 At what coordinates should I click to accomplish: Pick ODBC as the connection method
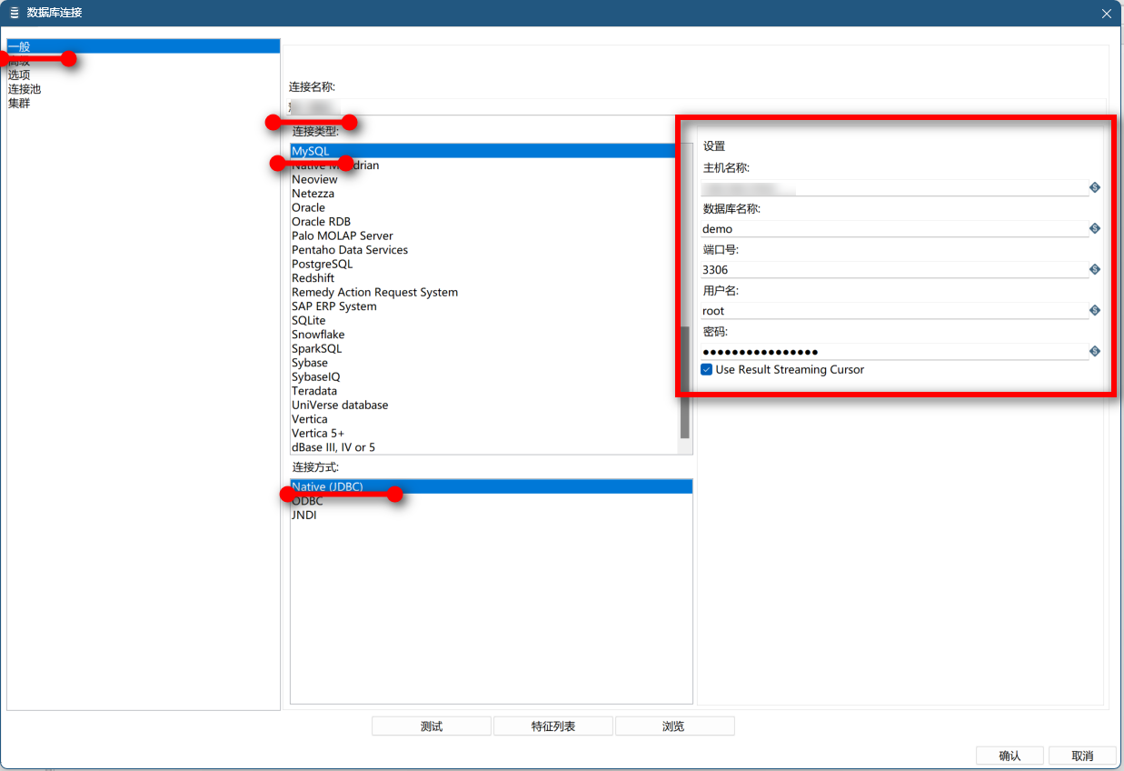(x=307, y=501)
